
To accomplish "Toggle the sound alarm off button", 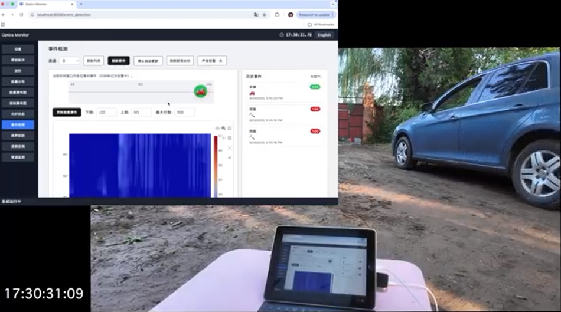I will tap(212, 60).
